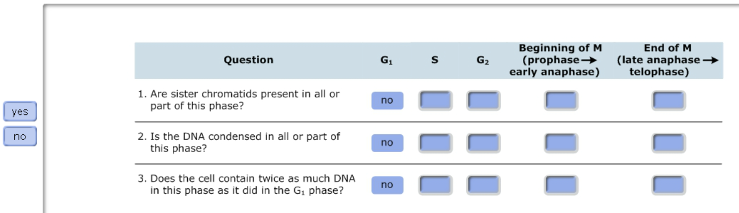
Task: Select the G1 'no' label for twice DNA
Action: pyautogui.click(x=387, y=185)
